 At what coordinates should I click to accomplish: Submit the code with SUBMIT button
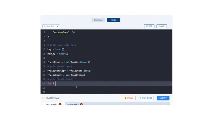[x=163, y=98]
